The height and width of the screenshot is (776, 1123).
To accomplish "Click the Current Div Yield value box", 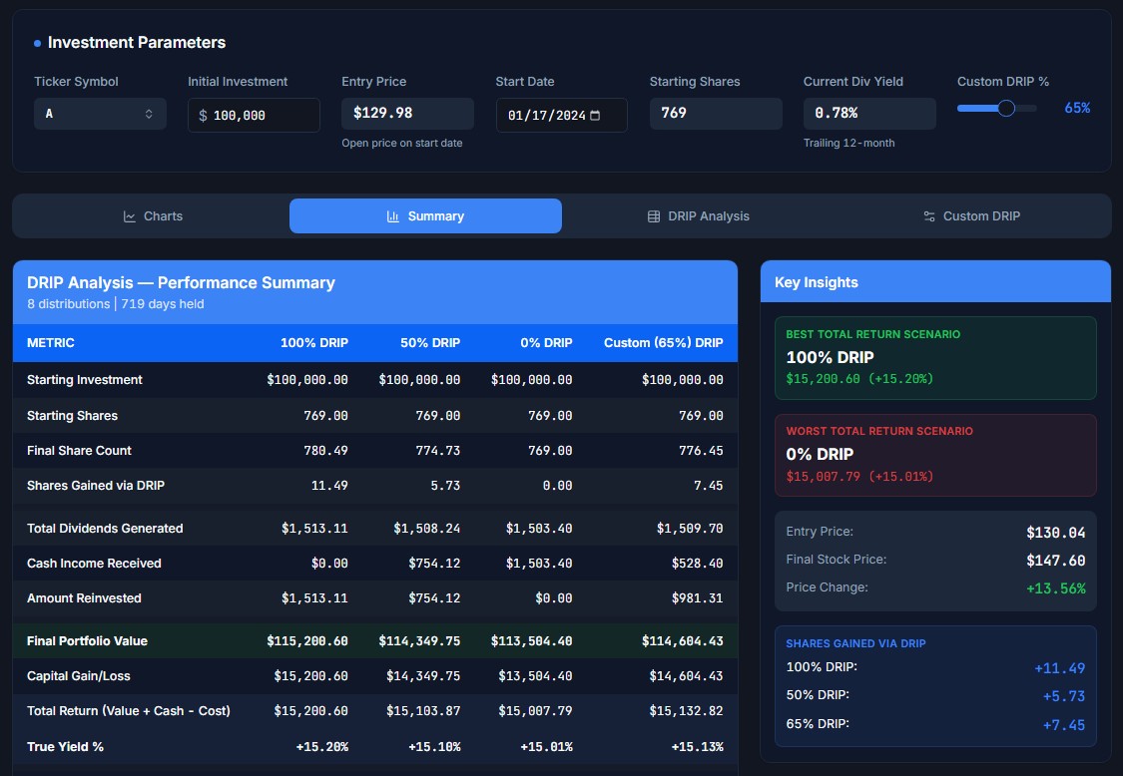I will pos(868,113).
